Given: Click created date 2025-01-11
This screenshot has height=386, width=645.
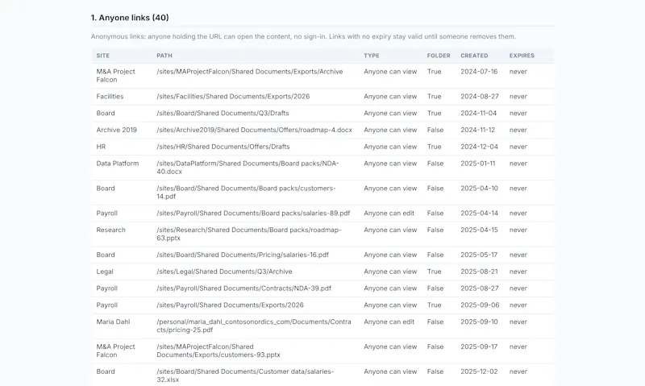Looking at the screenshot, I should click(477, 164).
